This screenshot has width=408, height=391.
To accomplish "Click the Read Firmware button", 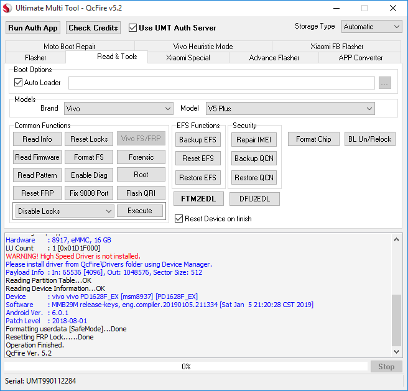I will [x=37, y=157].
